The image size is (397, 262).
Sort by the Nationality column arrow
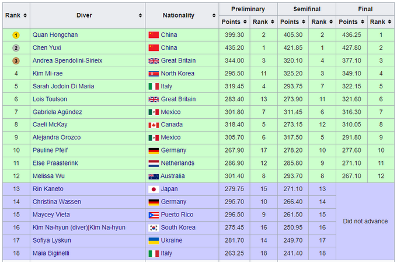214,15
